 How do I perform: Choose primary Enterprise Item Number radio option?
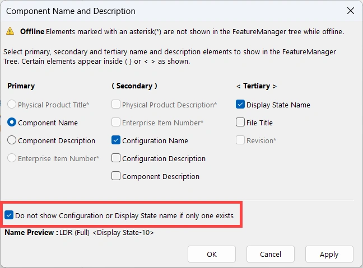(x=12, y=158)
